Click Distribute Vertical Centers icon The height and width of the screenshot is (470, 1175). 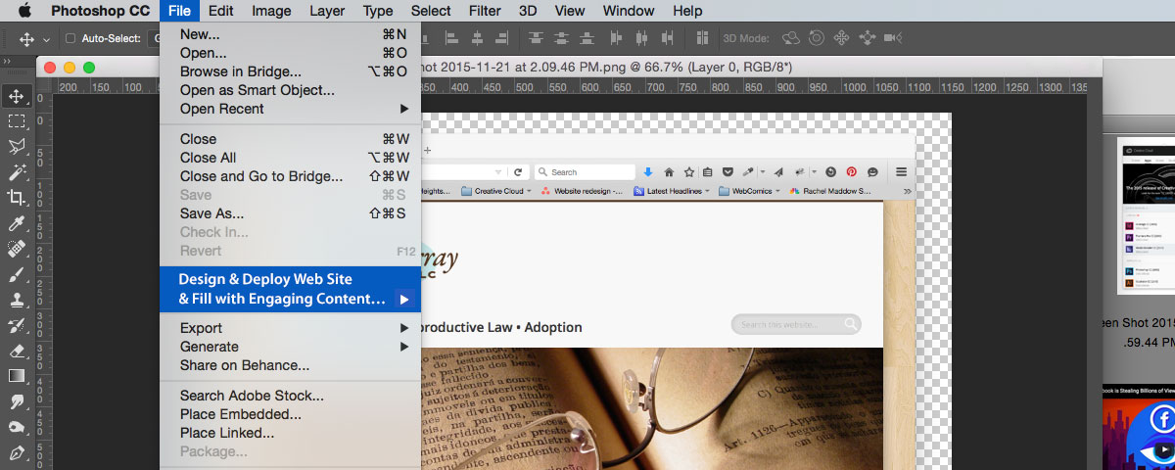[x=561, y=38]
